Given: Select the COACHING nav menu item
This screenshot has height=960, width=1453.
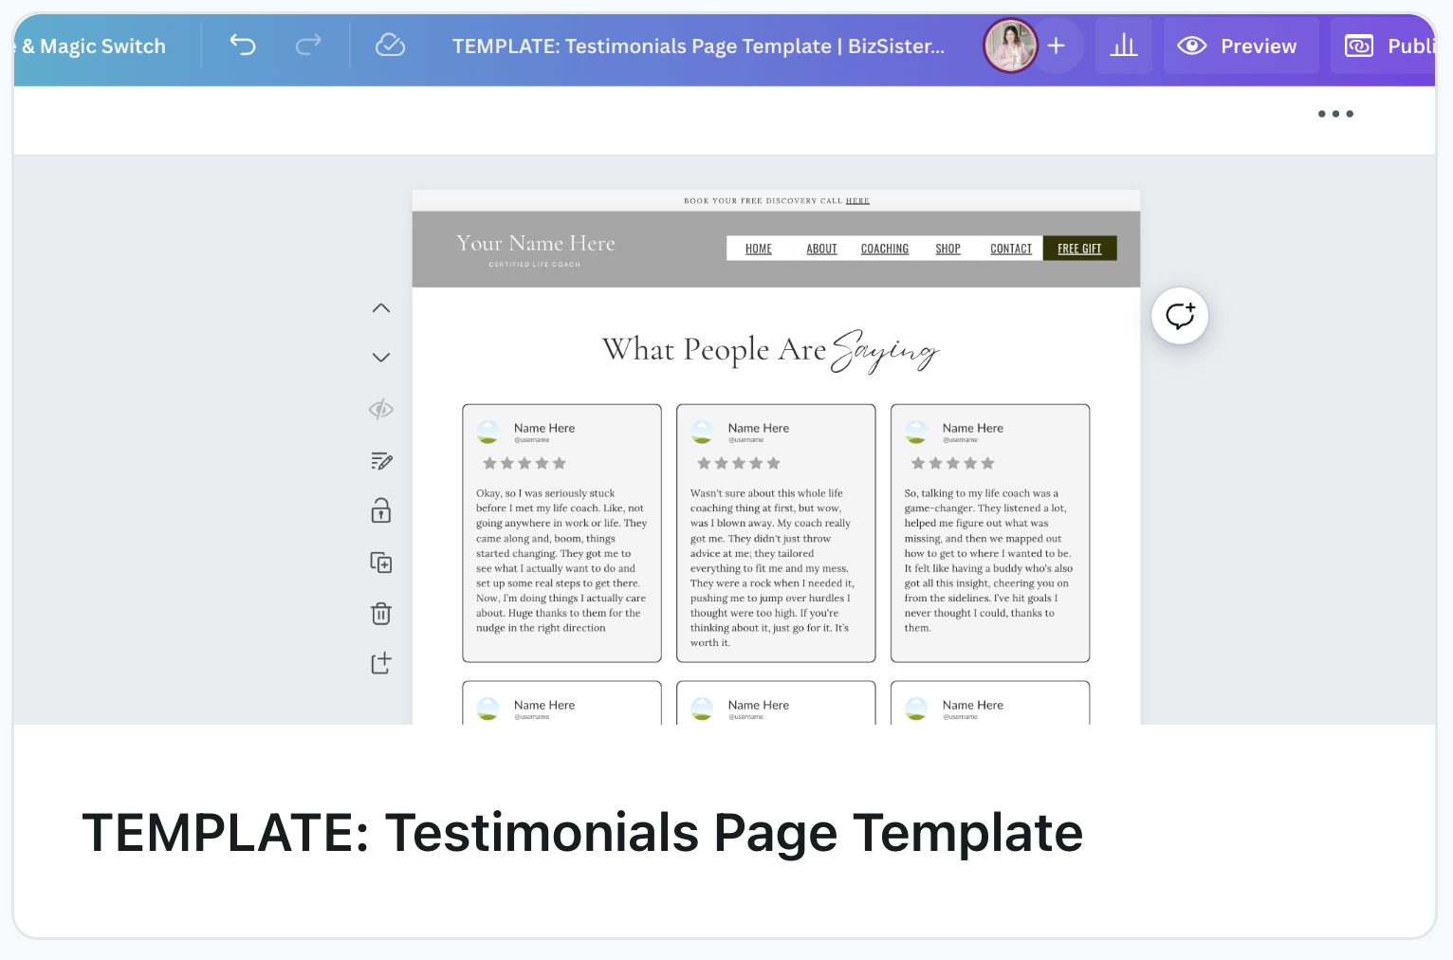Looking at the screenshot, I should point(884,249).
